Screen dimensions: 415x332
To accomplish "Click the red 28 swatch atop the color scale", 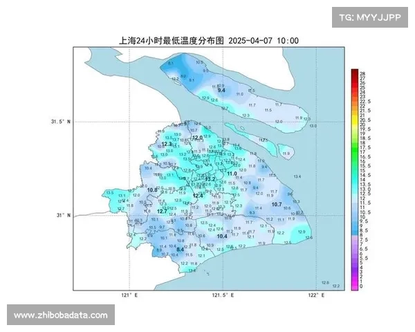I will click(354, 73).
